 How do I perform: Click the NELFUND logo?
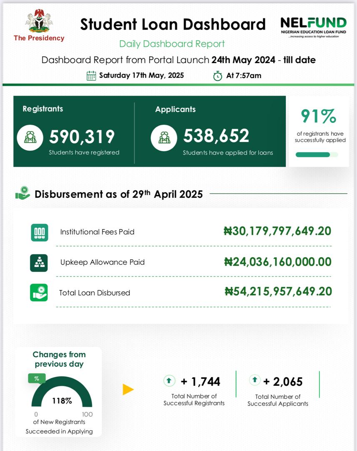point(313,26)
